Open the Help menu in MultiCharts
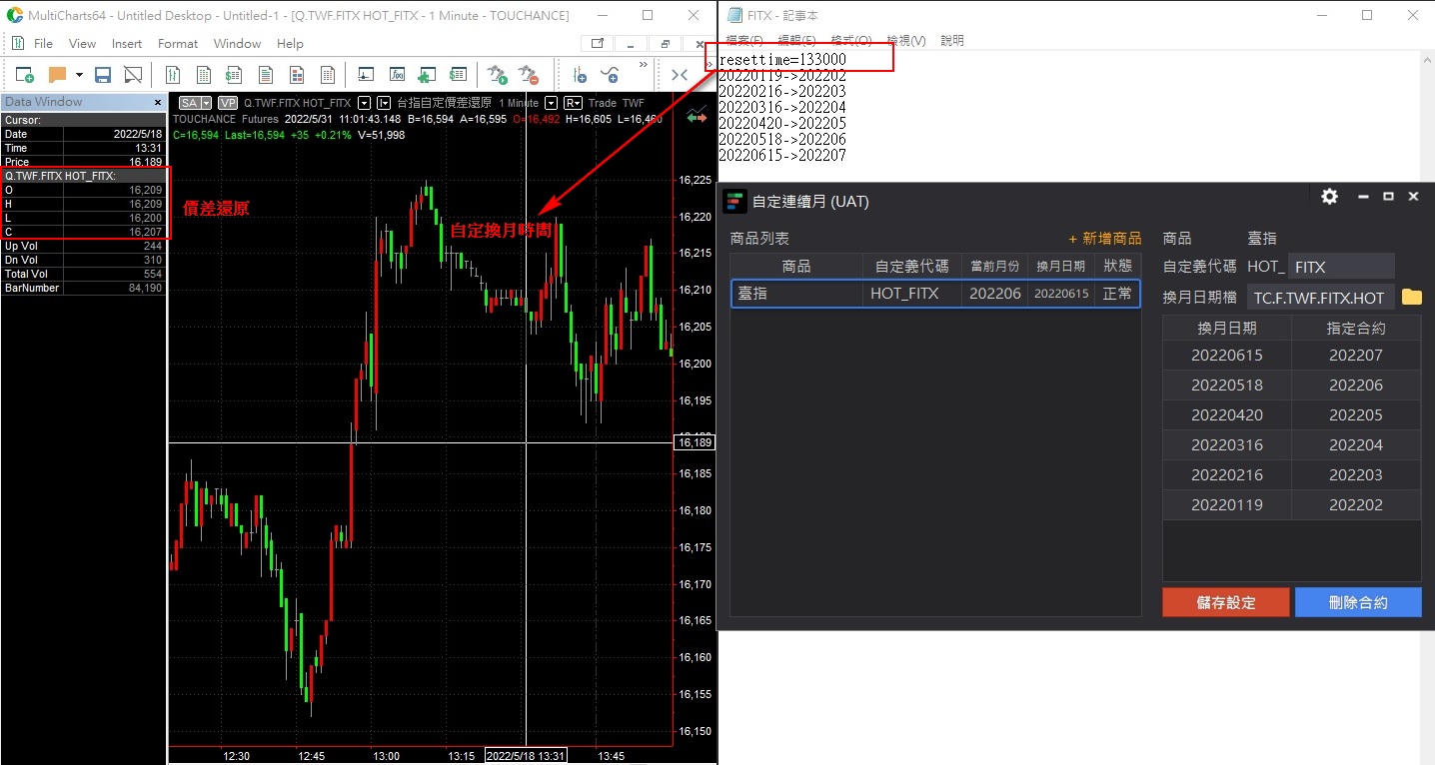The image size is (1435, 765). click(x=290, y=44)
